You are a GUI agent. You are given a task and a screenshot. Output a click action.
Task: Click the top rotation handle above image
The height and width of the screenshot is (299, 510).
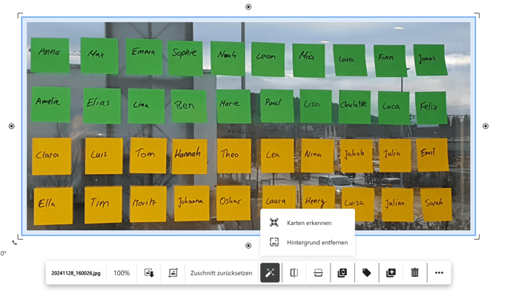[248, 7]
